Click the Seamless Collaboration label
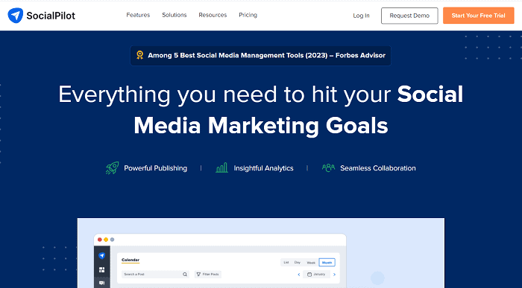Viewport: 522px width, 288px height. 378,168
